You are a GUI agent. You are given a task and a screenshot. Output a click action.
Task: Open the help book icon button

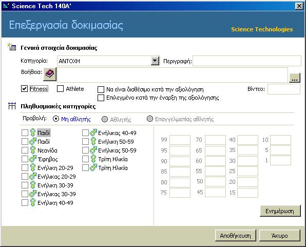(x=50, y=74)
